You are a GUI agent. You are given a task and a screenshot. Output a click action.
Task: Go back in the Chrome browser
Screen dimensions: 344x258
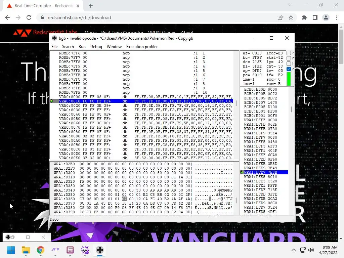(x=7, y=17)
